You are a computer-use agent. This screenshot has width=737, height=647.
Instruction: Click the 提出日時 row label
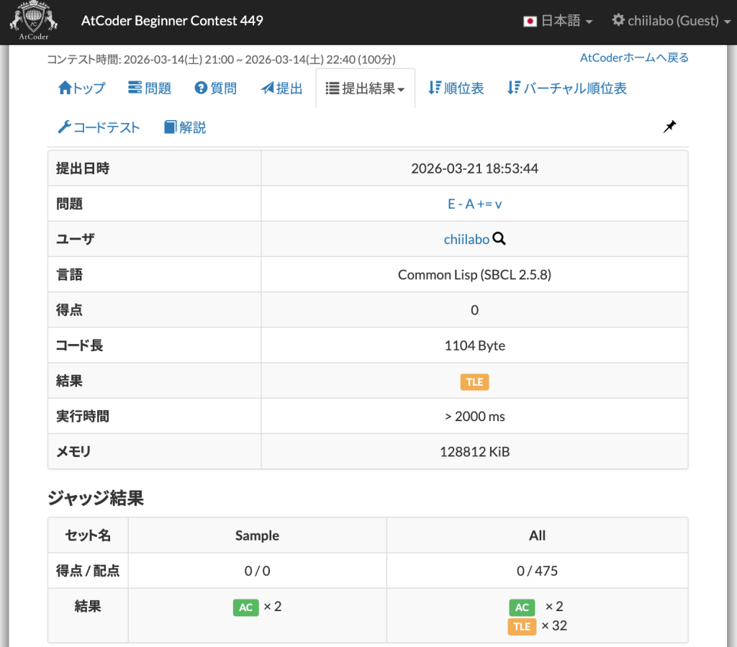pos(83,168)
